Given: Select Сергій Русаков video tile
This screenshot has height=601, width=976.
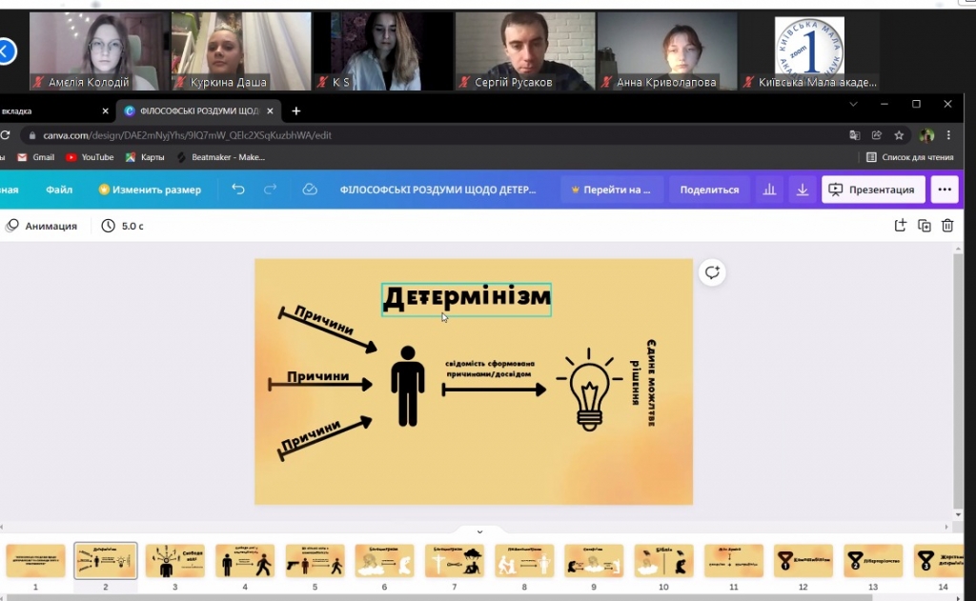Looking at the screenshot, I should click(x=525, y=51).
